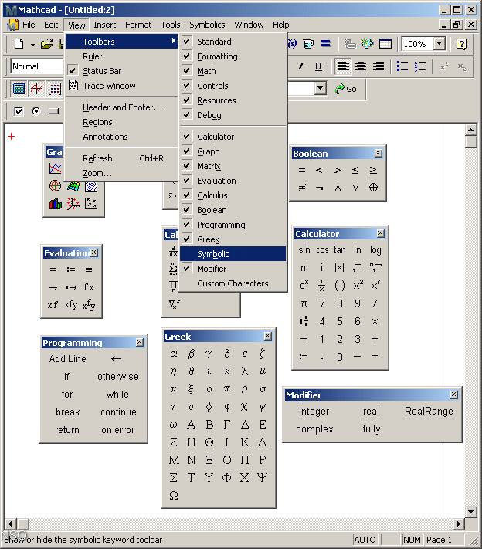Insert the Omega Greek letter

tap(174, 496)
